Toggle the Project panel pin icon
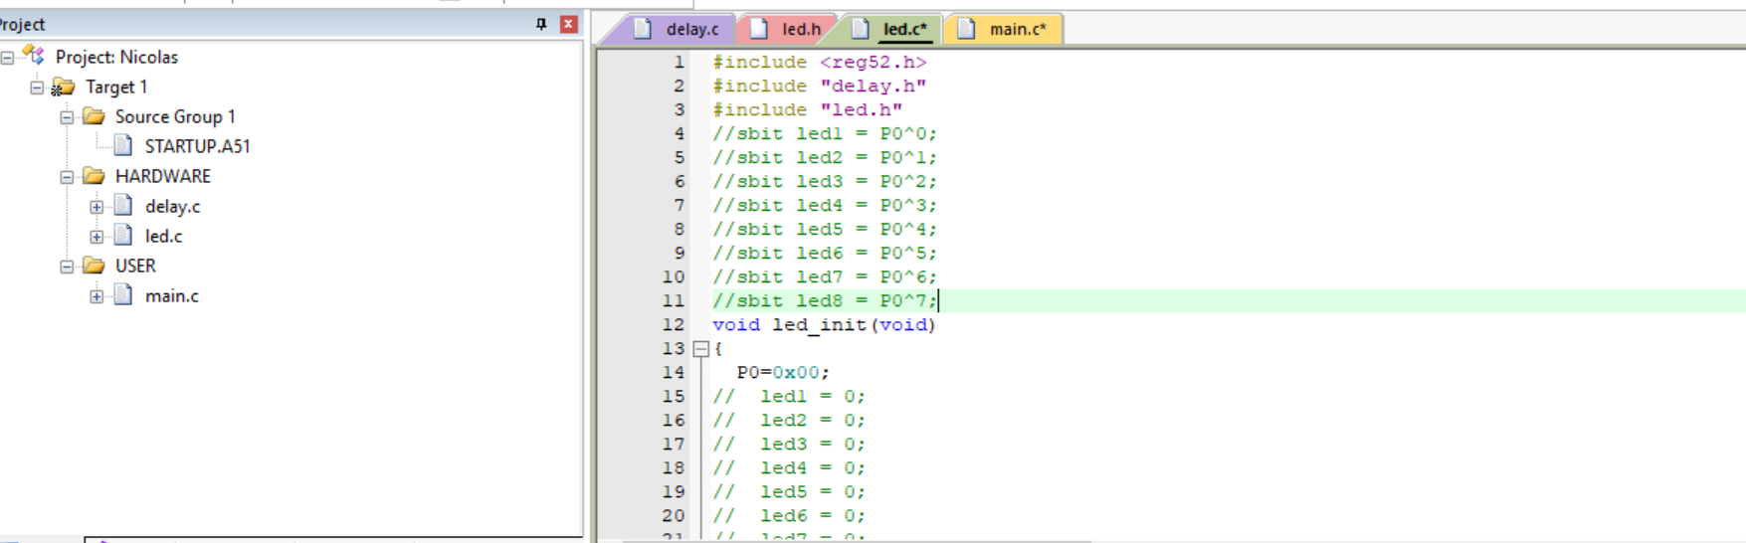Viewport: 1746px width, 543px height. [541, 24]
